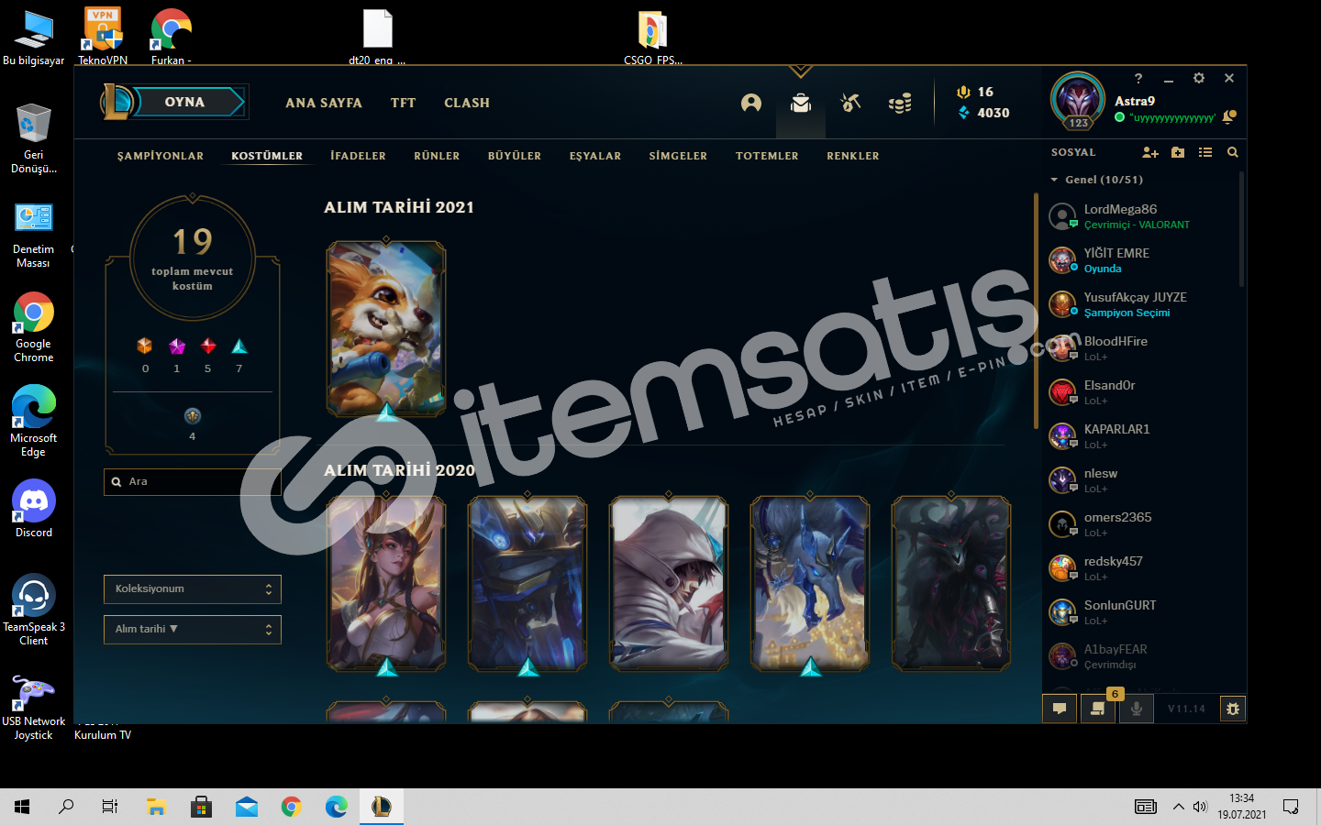Open Windows Start menu
Image resolution: width=1321 pixels, height=825 pixels.
tap(22, 807)
